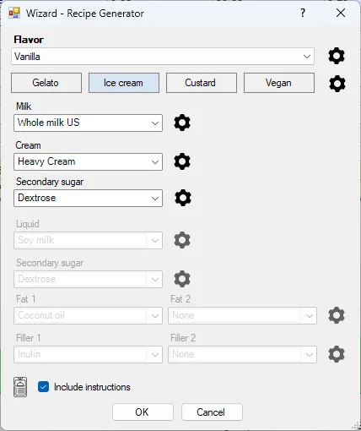Open the Liquid dropdown showing Soy milk
This screenshot has width=361, height=431.
click(88, 240)
